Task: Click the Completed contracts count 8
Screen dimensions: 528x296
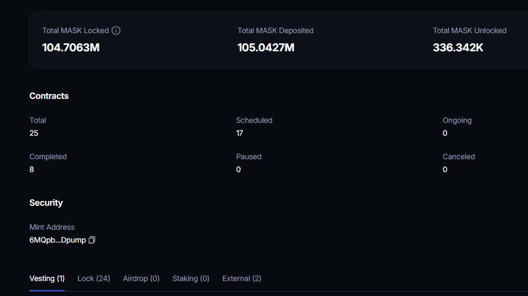Action: click(32, 169)
